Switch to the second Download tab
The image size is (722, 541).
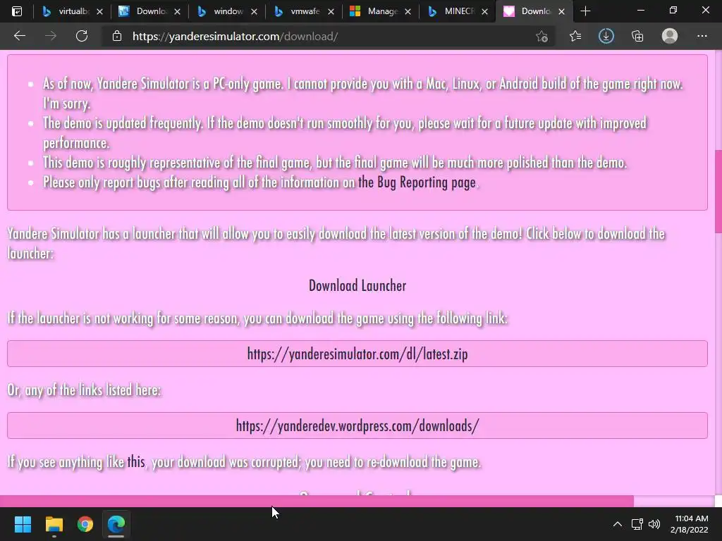pyautogui.click(x=149, y=11)
